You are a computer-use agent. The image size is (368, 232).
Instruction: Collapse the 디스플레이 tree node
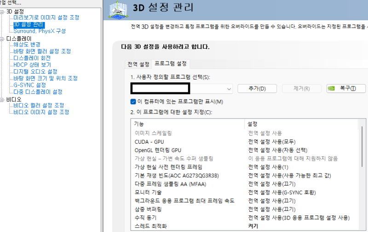2,39
